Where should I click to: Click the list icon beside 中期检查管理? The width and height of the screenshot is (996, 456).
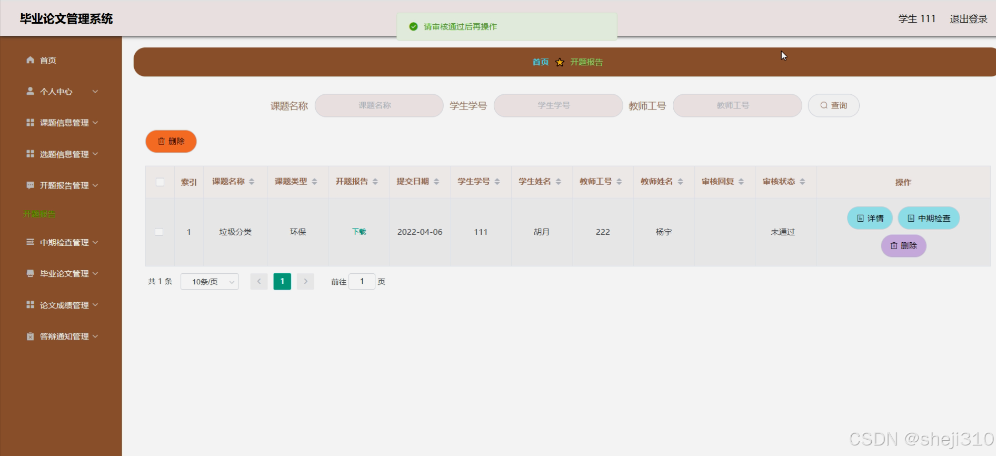click(x=30, y=242)
